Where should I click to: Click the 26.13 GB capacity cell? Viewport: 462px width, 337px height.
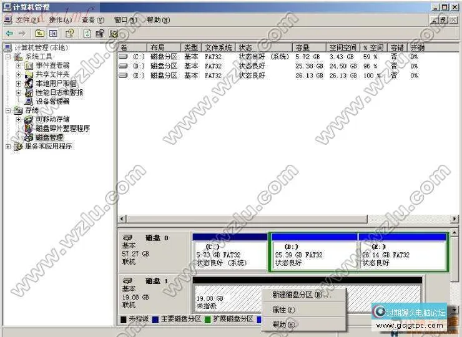[310, 76]
